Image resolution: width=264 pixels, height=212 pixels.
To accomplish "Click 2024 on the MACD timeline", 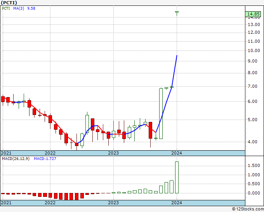I will [177, 203].
